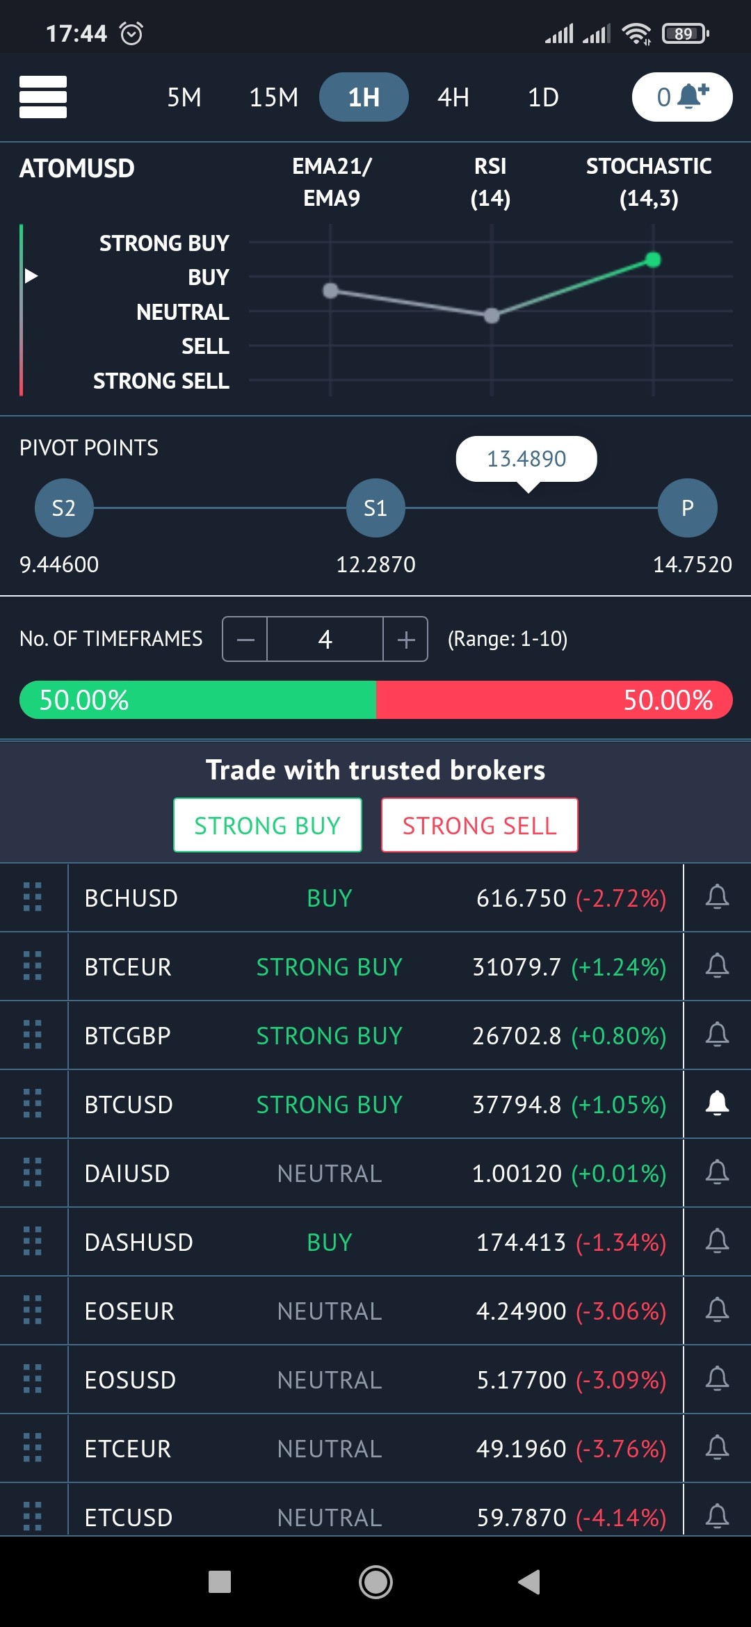Disable the active BTCUSD alert bell
This screenshot has width=751, height=1627.
pyautogui.click(x=717, y=1103)
